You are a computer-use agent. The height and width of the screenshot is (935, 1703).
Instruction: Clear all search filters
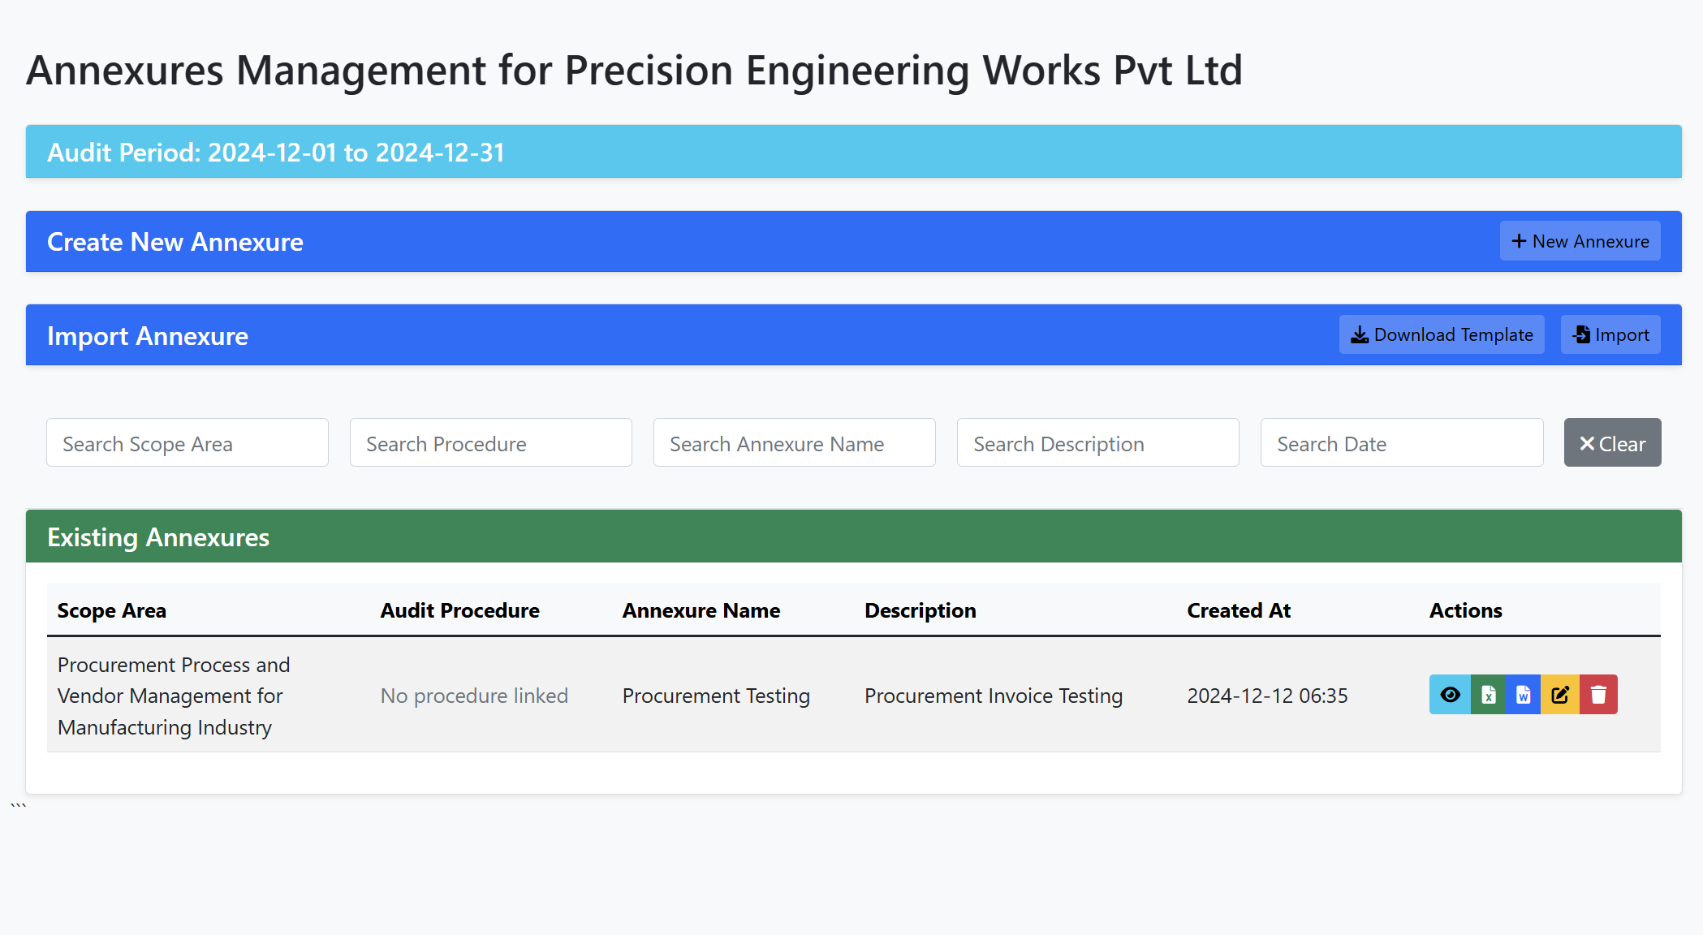pos(1612,443)
